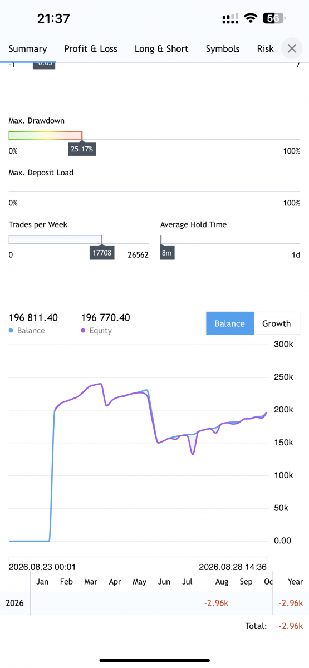The width and height of the screenshot is (309, 668).
Task: Switch to Profit & Loss tab
Action: pyautogui.click(x=91, y=49)
